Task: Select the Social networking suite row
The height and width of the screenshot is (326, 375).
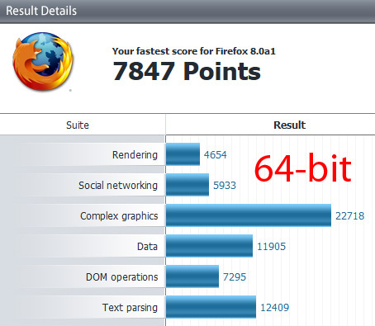Action: coord(118,185)
